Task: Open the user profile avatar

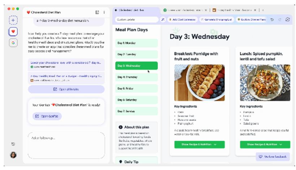Action: (13, 155)
